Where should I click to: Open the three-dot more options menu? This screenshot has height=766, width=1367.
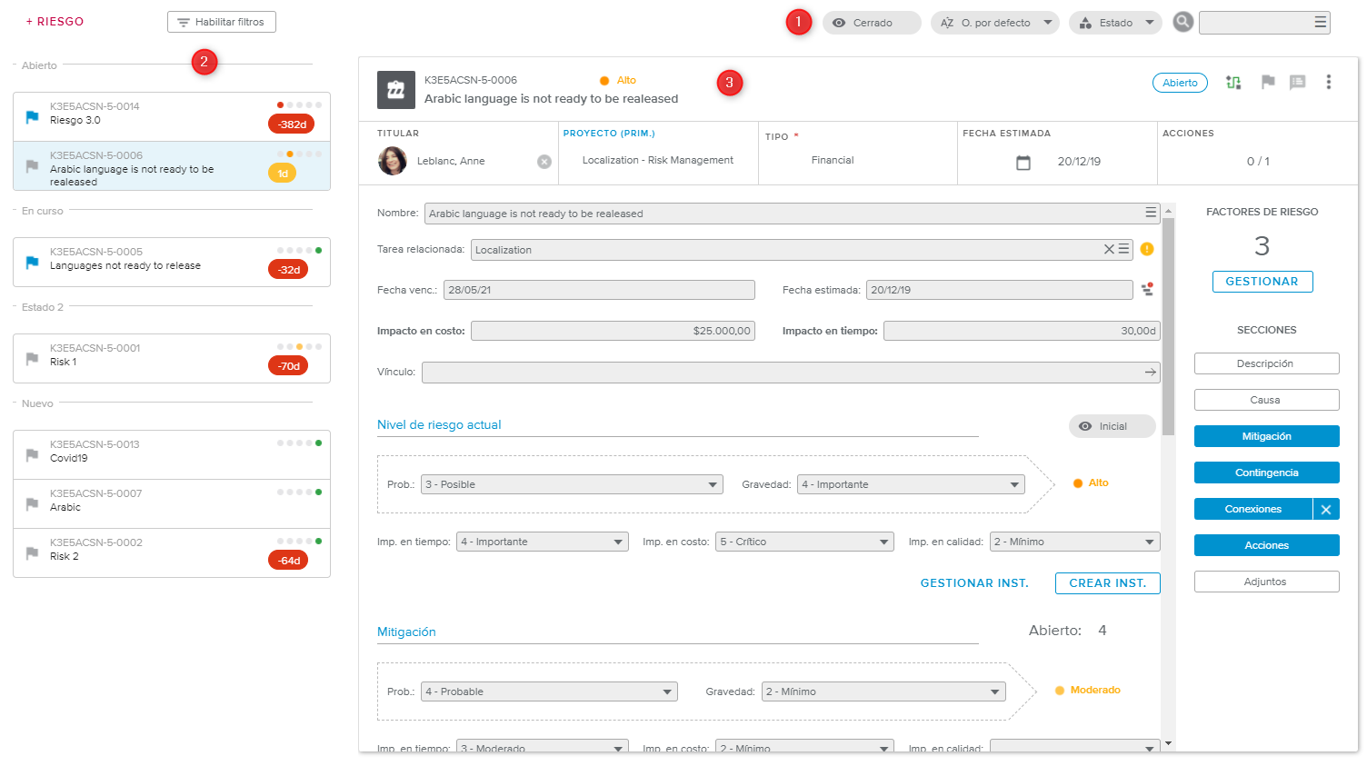(x=1328, y=83)
